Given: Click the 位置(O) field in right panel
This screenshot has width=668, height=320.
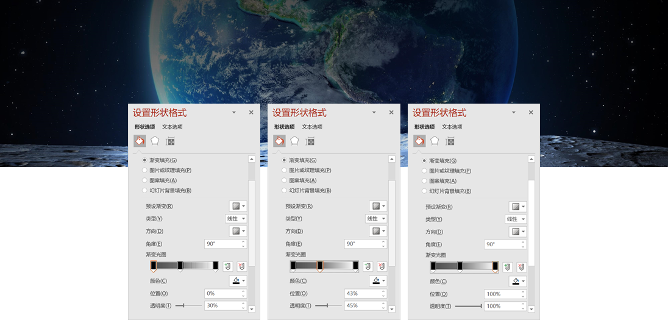Looking at the screenshot, I should (x=506, y=294).
